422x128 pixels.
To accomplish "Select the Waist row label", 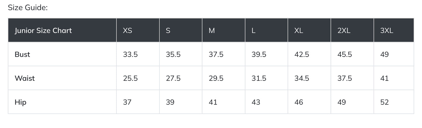I will [x=25, y=78].
